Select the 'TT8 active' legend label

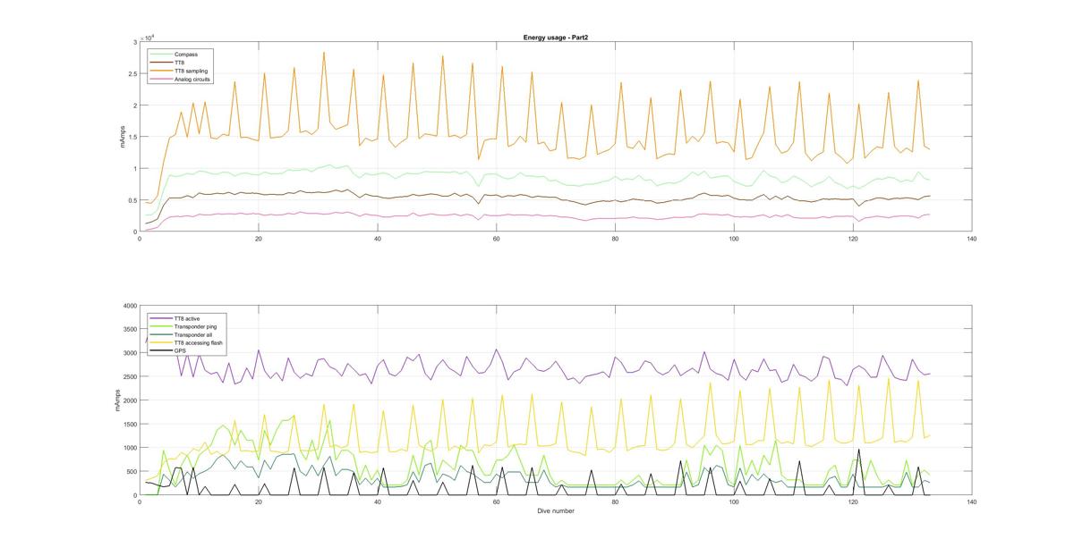[x=186, y=317]
